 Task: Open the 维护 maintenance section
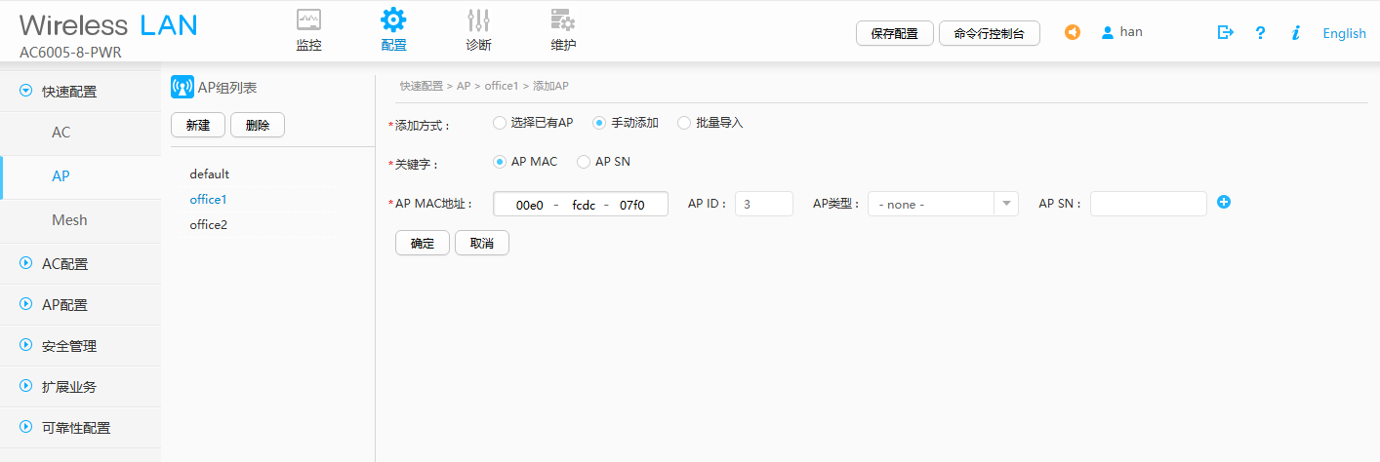point(563,30)
